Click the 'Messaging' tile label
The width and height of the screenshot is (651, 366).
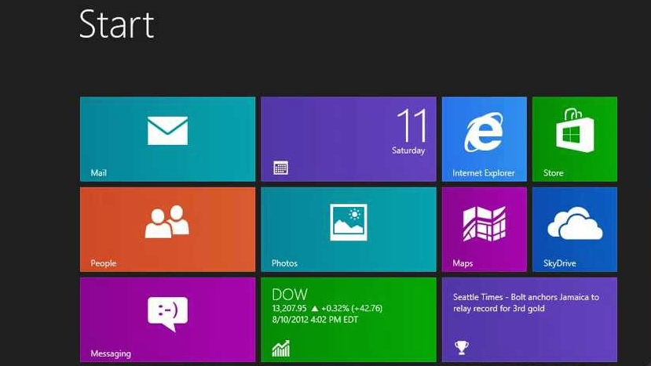111,353
